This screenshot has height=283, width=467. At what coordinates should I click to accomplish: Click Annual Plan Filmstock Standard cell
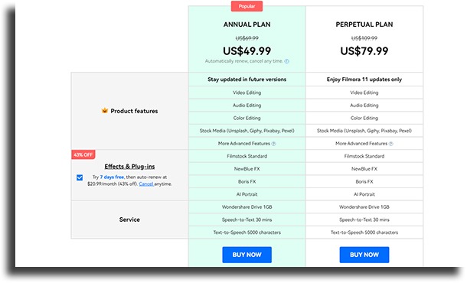tap(247, 156)
